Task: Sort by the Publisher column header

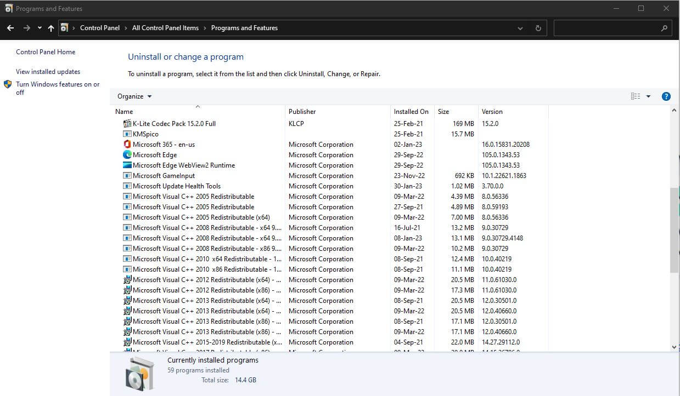Action: pyautogui.click(x=338, y=112)
